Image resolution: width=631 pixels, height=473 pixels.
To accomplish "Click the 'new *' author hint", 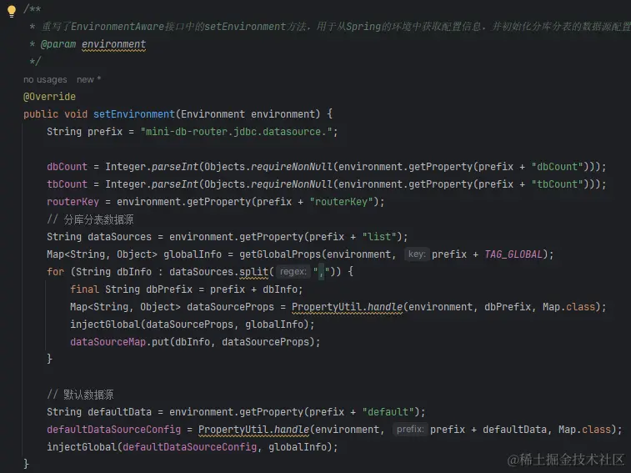I will click(88, 80).
